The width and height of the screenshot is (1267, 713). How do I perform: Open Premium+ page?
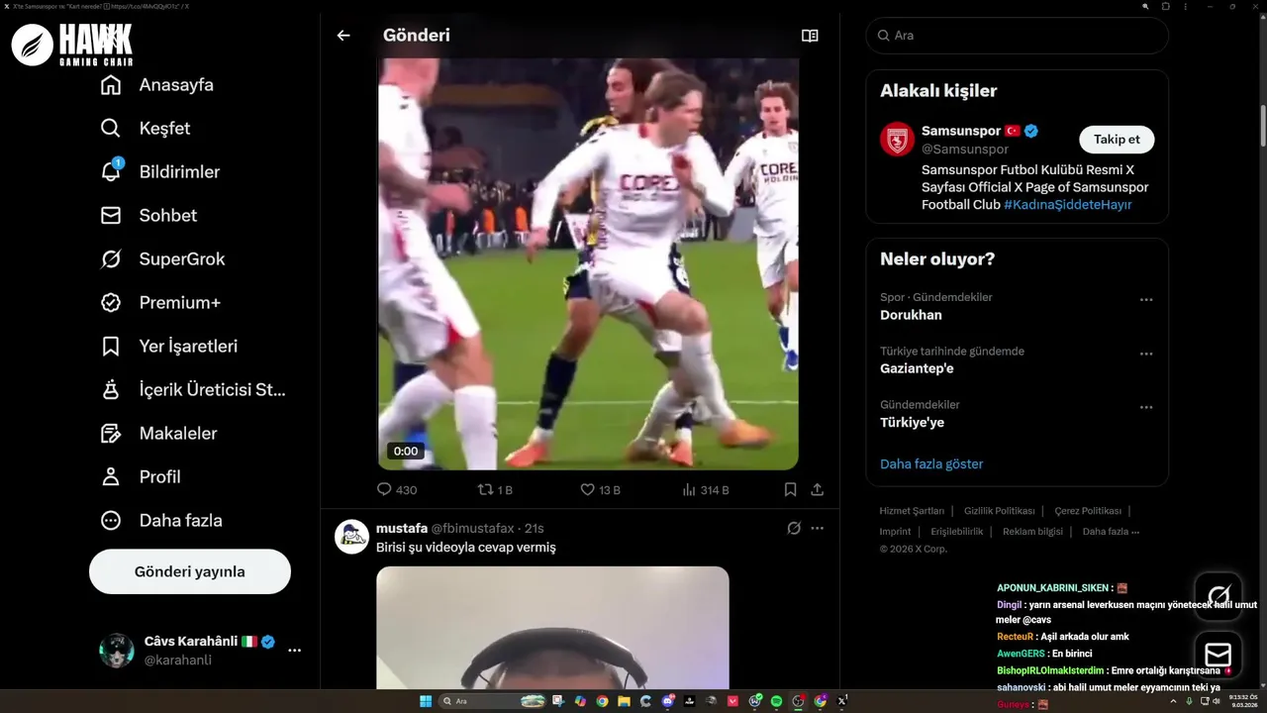pos(160,303)
